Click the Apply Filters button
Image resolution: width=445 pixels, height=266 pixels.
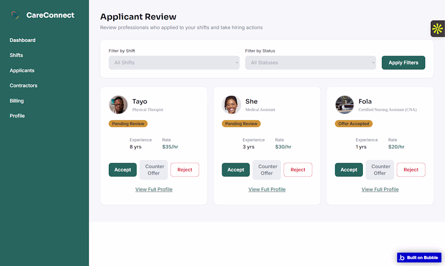pyautogui.click(x=403, y=63)
